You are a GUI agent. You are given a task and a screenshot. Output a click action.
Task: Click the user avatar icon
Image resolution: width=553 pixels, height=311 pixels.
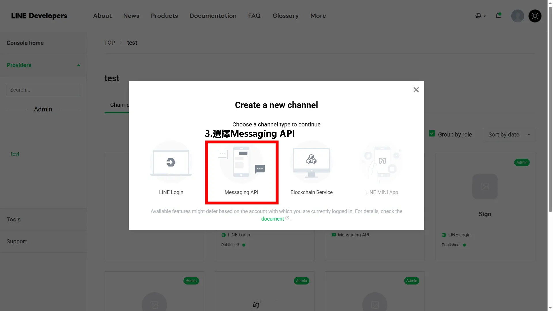(x=517, y=16)
